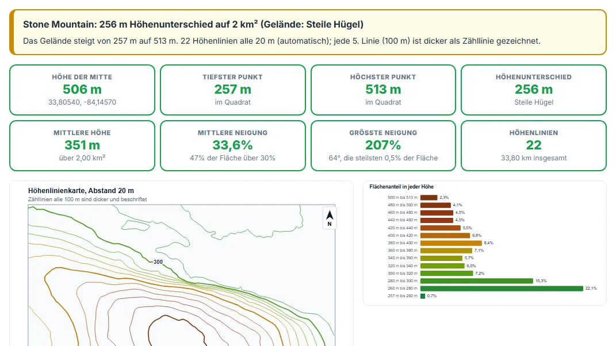The image size is (616, 346).
Task: Select "47% der Fläche über 30%" caption
Action: pos(232,158)
